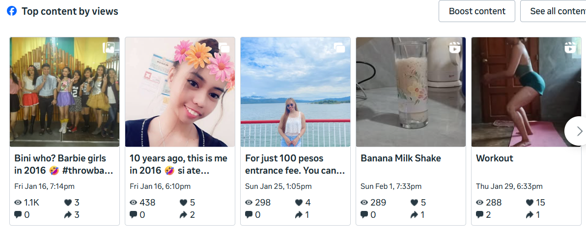The width and height of the screenshot is (586, 234).
Task: Click the heart icon on Banana Milk Shake card
Action: click(x=414, y=203)
